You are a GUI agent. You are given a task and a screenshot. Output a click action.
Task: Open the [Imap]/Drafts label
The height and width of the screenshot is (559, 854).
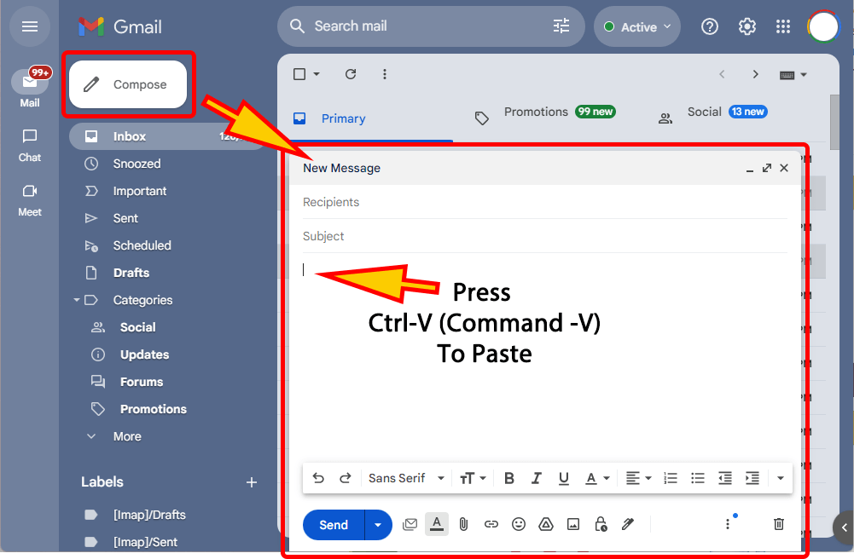click(x=149, y=515)
